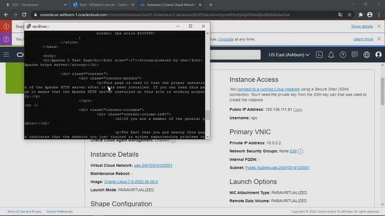
Task: Open the Cookie Preferences link
Action: click(60, 212)
